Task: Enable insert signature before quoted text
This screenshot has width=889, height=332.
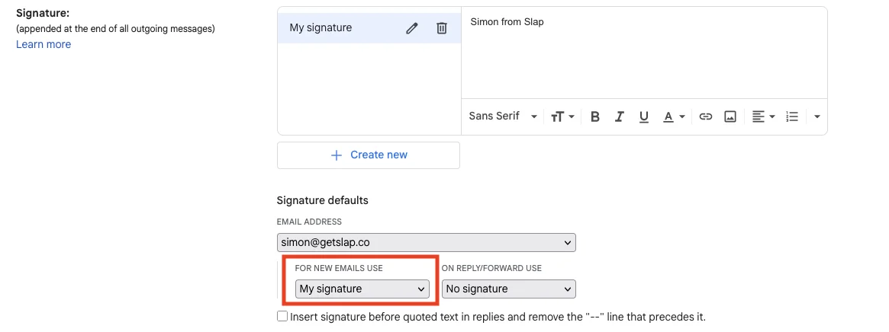Action: pos(282,316)
